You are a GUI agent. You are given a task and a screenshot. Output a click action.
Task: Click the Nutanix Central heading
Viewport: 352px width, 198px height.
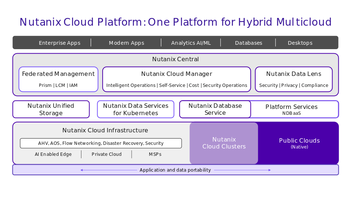click(175, 59)
